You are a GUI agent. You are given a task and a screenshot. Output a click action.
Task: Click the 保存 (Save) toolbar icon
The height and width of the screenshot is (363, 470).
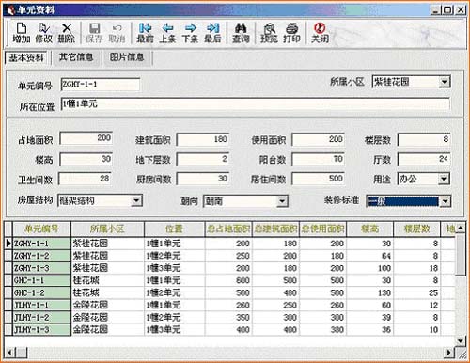pos(94,33)
